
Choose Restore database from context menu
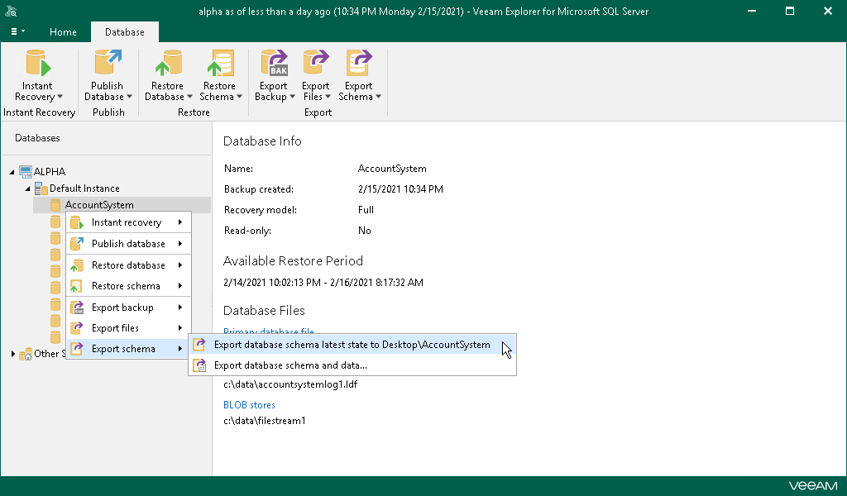(128, 265)
